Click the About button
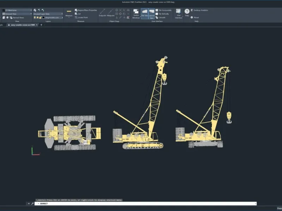The image size is (282, 211). pyautogui.click(x=195, y=17)
